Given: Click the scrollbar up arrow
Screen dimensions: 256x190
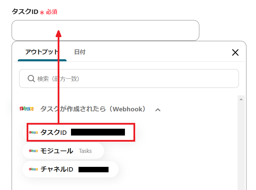Looking at the screenshot, I should pyautogui.click(x=241, y=99).
